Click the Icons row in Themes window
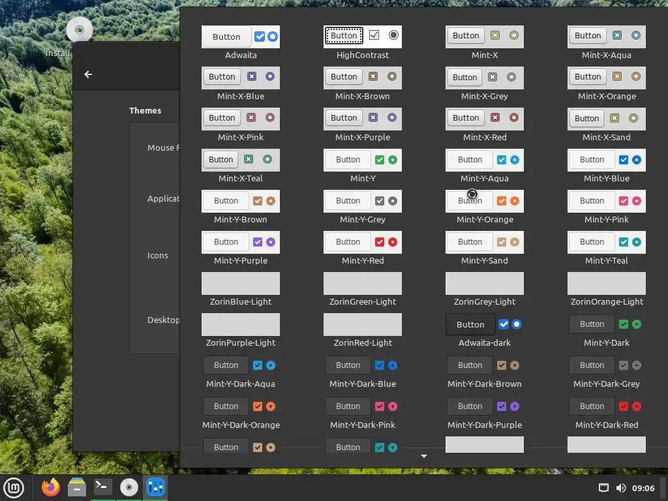 [x=155, y=256]
